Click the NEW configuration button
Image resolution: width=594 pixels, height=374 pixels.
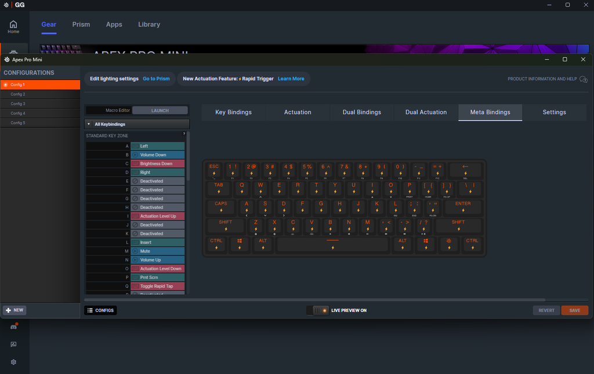(x=15, y=310)
